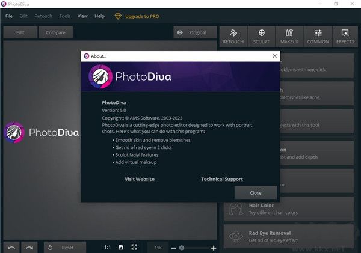Click the zoom out minus button

[174, 248]
